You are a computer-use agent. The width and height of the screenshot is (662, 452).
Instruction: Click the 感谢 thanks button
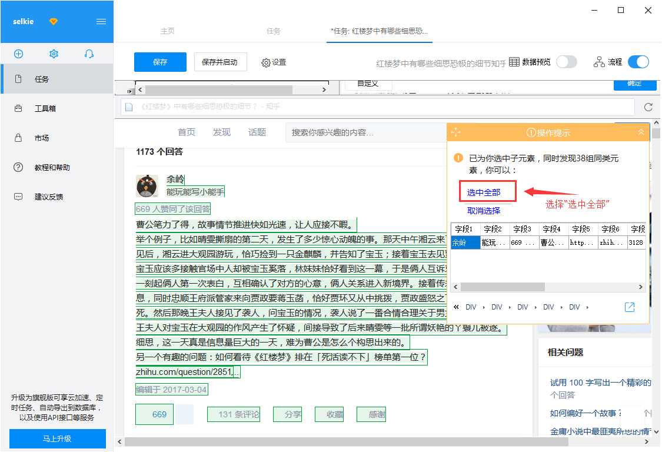(x=371, y=414)
